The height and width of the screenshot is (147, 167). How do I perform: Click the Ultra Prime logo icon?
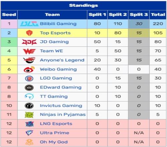pos(29,133)
